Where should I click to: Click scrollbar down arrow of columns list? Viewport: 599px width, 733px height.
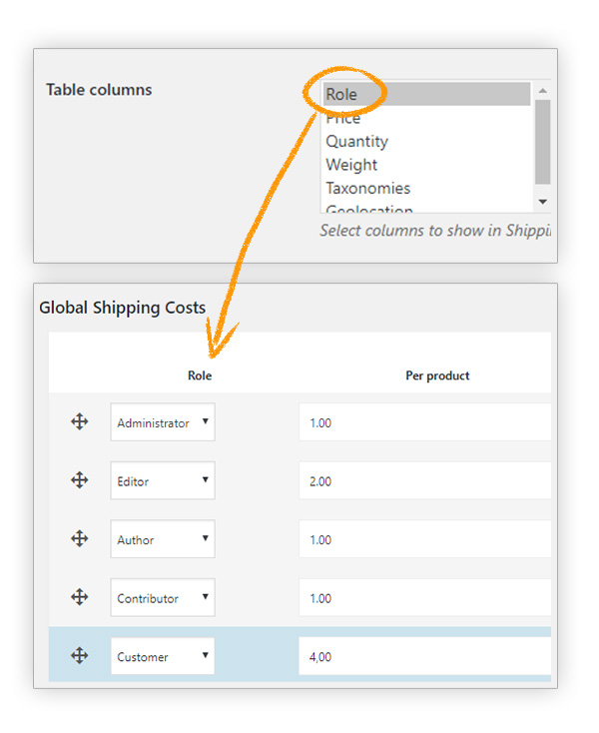pos(543,202)
